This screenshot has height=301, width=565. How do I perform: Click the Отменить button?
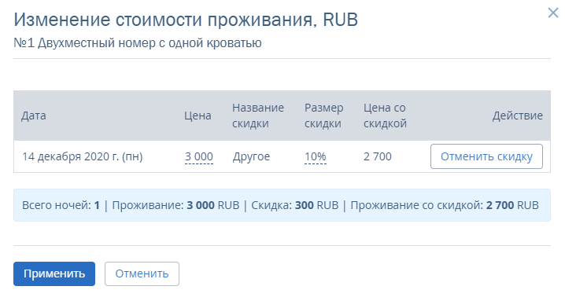(142, 274)
